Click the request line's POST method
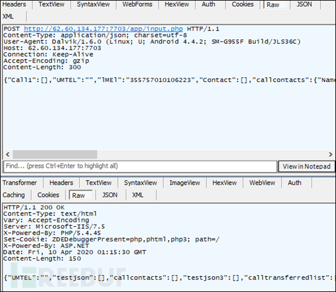Screen dimensions: 336x292 tap(12, 29)
